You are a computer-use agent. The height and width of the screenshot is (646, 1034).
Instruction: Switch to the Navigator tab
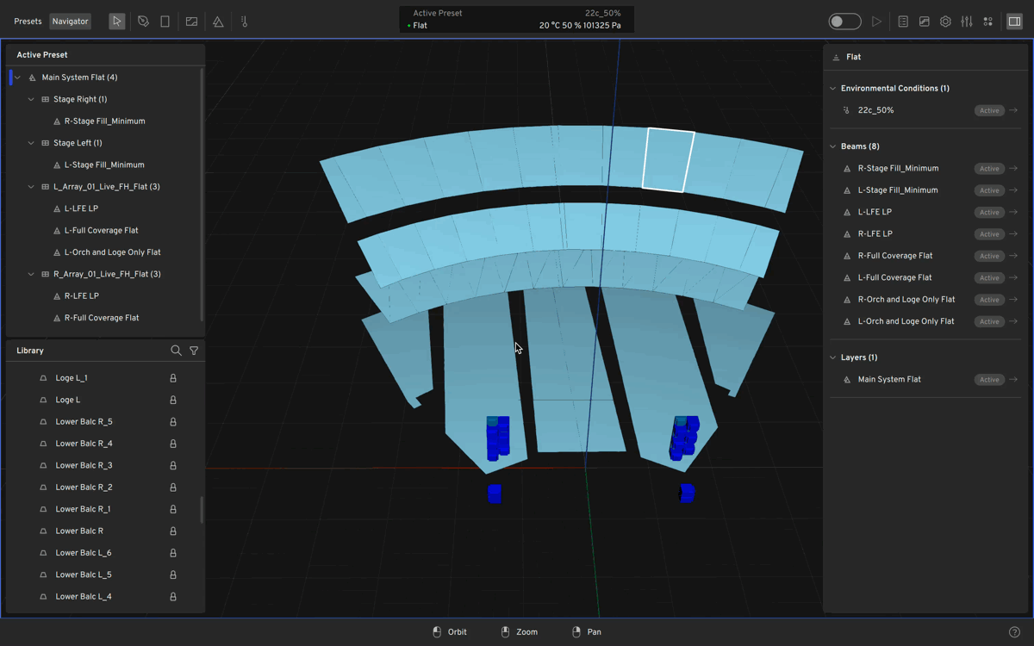(x=70, y=22)
